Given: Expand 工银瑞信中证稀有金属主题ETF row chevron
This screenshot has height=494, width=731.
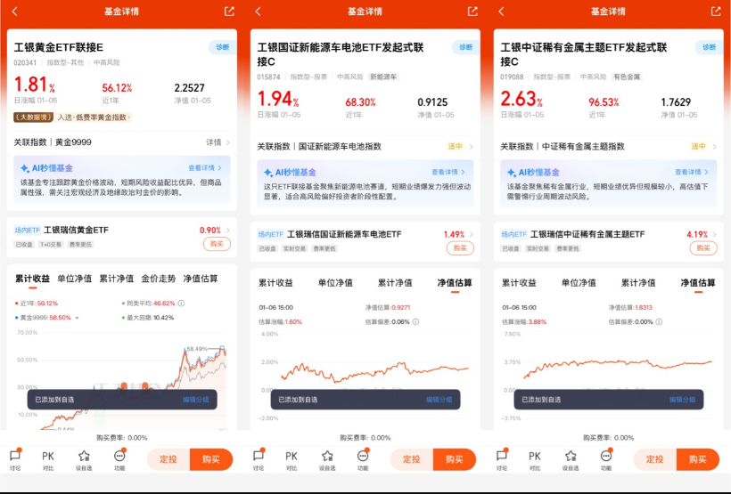Looking at the screenshot, I should [x=715, y=234].
